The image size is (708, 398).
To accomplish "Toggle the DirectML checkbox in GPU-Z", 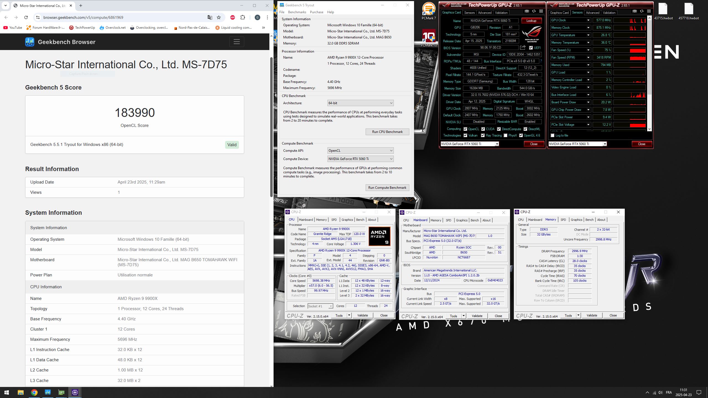I will (x=525, y=129).
